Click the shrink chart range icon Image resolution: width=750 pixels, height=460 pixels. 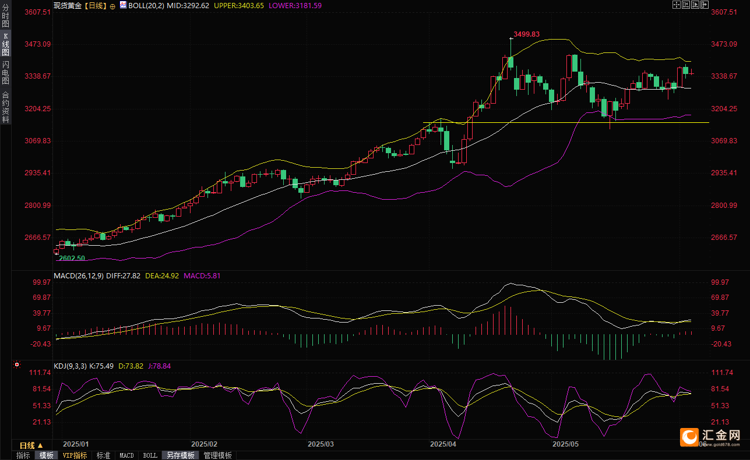point(686,5)
